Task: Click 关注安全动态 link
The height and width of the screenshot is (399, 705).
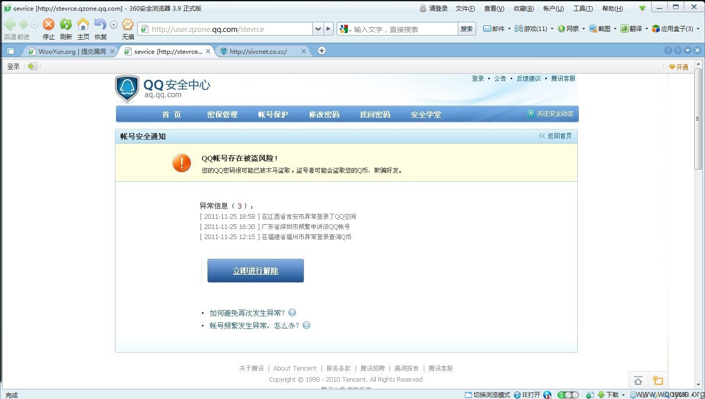Action: tap(550, 114)
